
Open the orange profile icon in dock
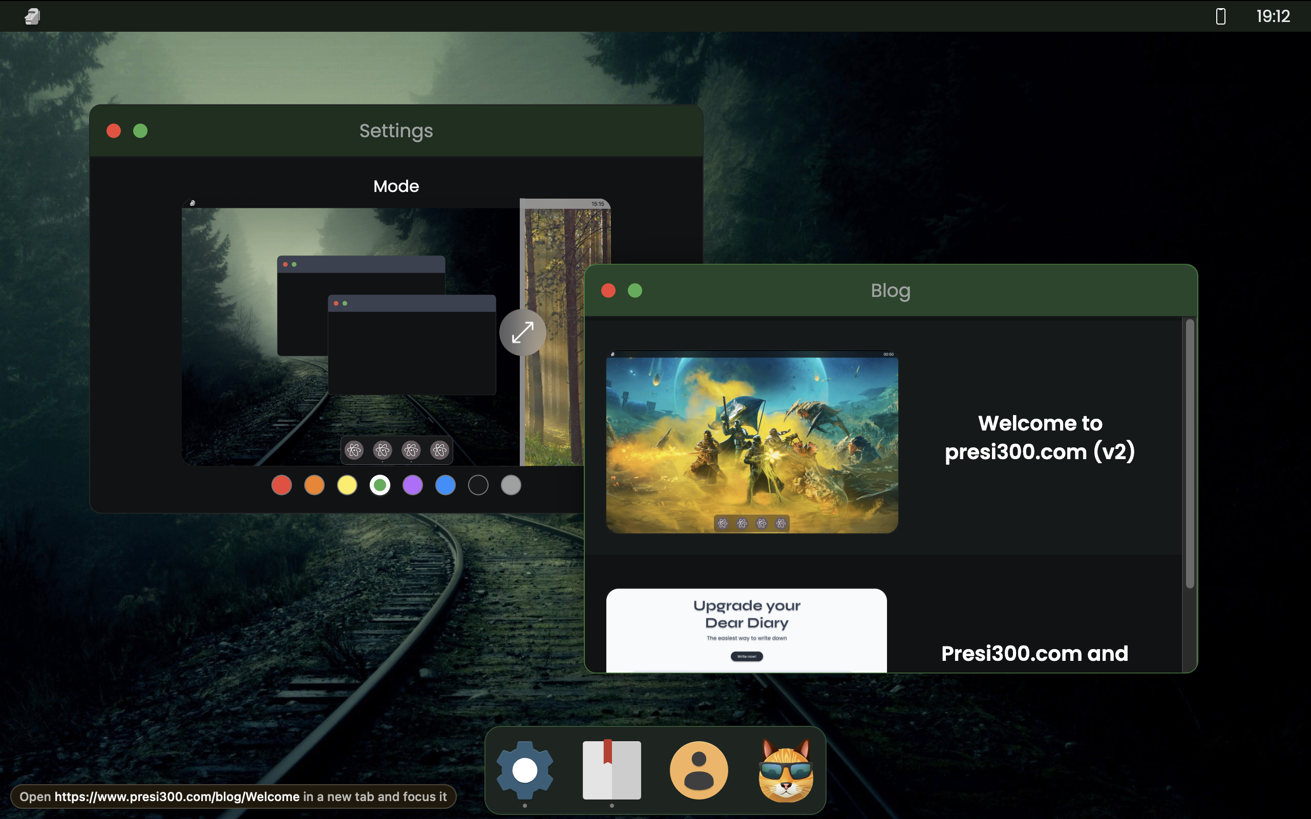pos(699,770)
